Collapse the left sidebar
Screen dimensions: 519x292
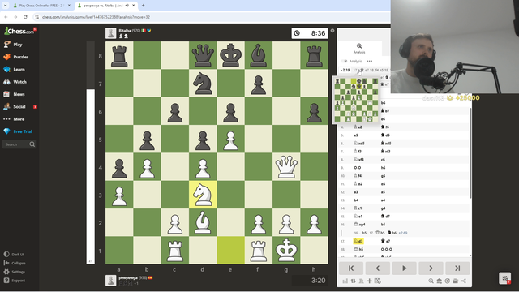[x=15, y=263]
